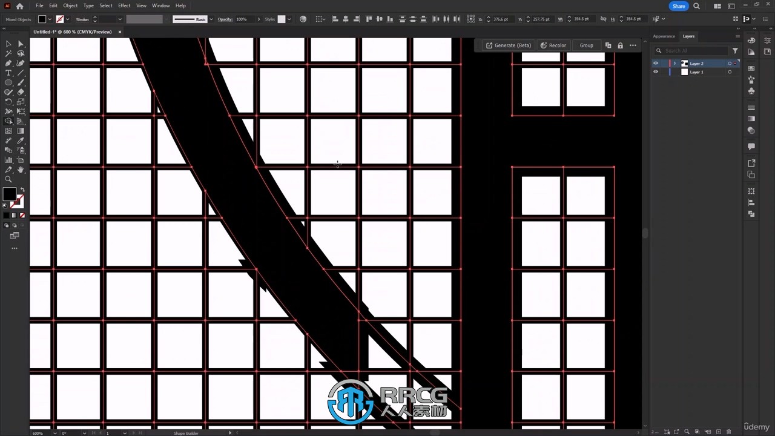
Task: Open the Layers panel options menu
Action: pos(737,36)
